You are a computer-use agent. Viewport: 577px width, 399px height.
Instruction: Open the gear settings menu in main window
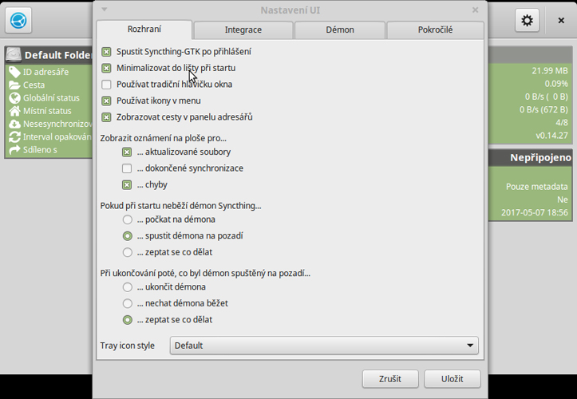coord(527,20)
